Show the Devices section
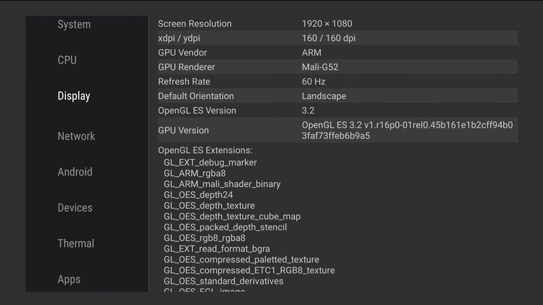 tap(75, 208)
